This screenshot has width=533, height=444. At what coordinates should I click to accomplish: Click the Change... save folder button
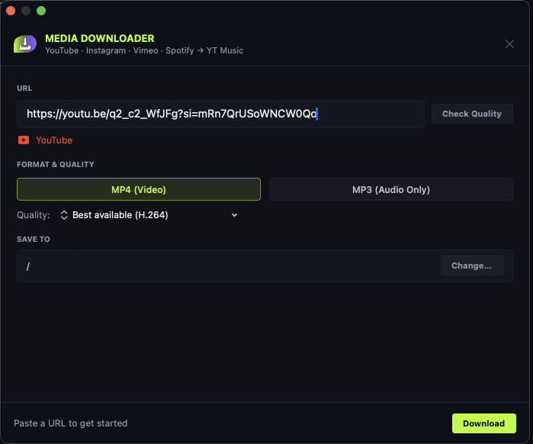click(x=471, y=265)
